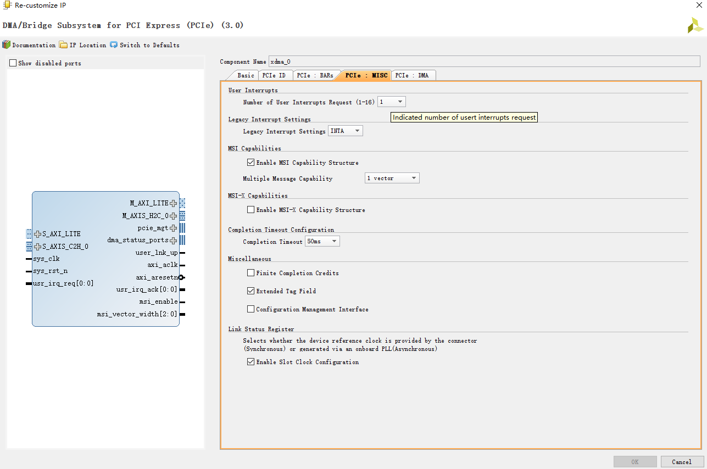Viewport: 707px width, 469px height.
Task: Switch to the PCIe : BARs tab
Action: pyautogui.click(x=316, y=75)
